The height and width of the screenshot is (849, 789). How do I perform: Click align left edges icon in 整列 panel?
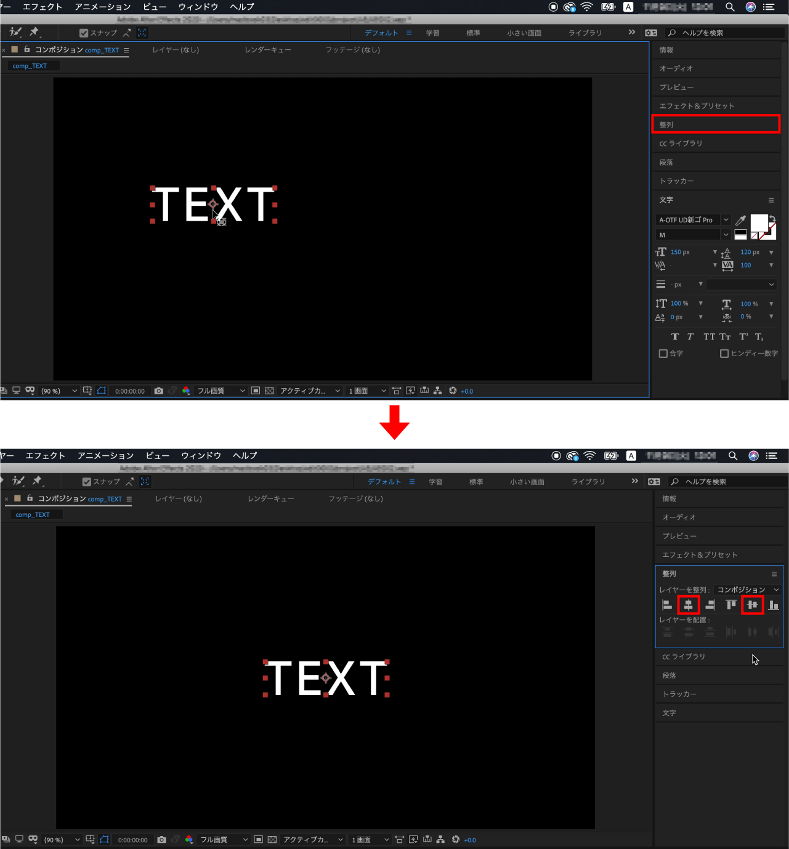coord(667,605)
